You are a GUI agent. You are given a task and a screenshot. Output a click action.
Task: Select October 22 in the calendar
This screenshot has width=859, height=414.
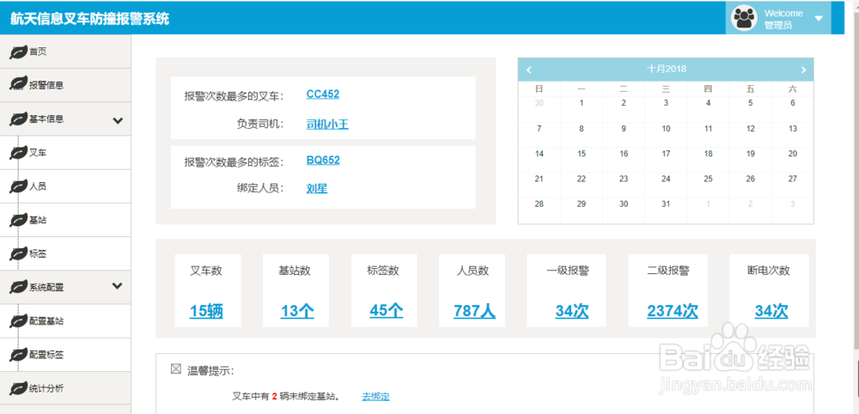(582, 179)
